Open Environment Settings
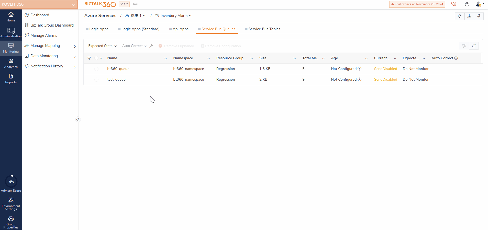The width and height of the screenshot is (488, 230). (11, 204)
